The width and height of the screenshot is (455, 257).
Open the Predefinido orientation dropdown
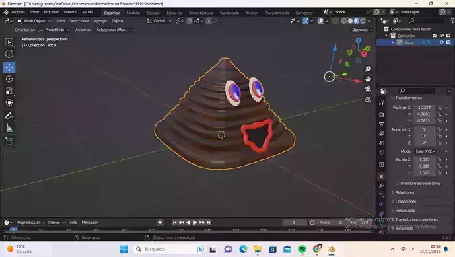point(54,30)
